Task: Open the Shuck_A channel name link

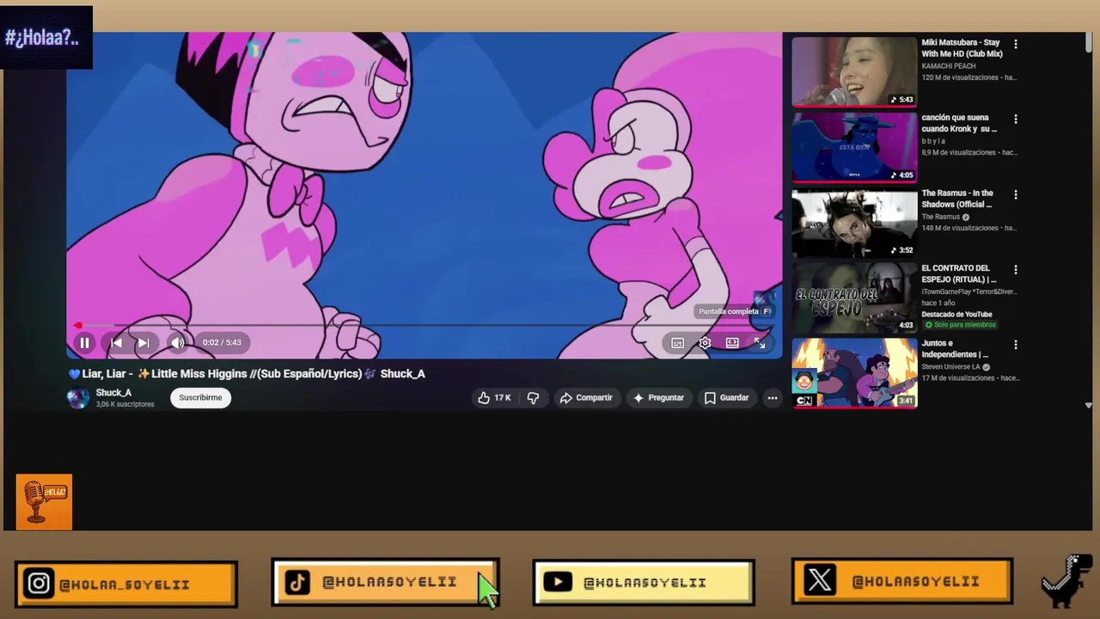Action: 113,392
